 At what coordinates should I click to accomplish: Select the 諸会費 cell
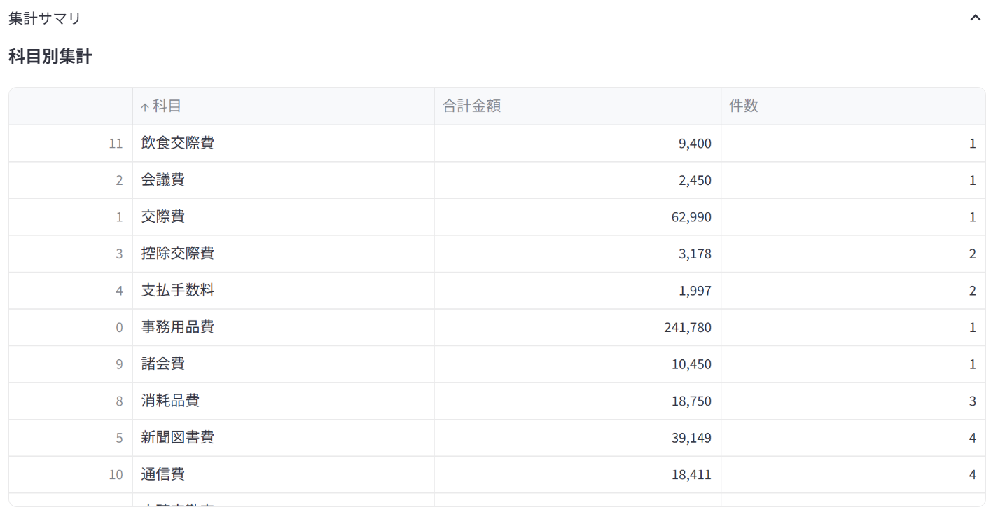[283, 364]
